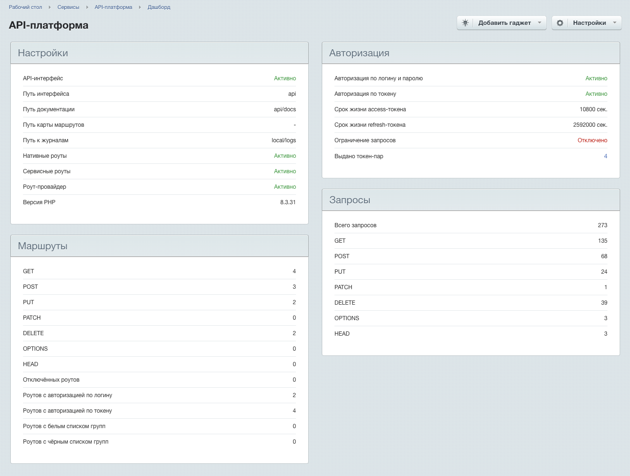Select the Авторизация gadget header
Viewport: 630px width, 476px height.
click(x=471, y=53)
